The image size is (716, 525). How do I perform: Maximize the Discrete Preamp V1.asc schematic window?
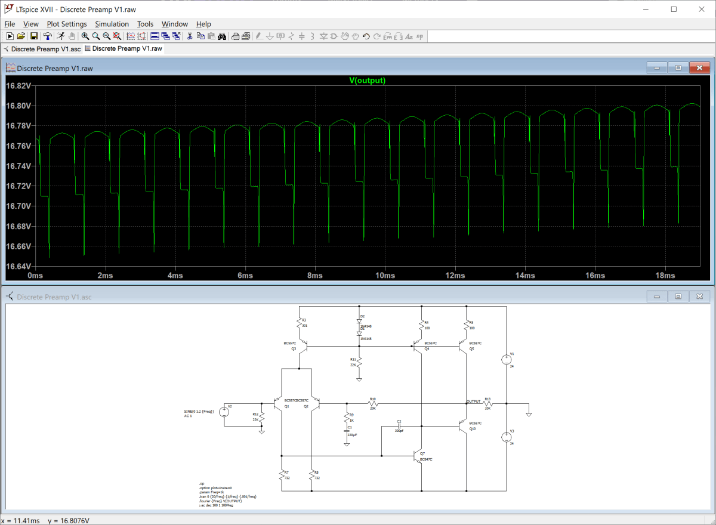(678, 296)
